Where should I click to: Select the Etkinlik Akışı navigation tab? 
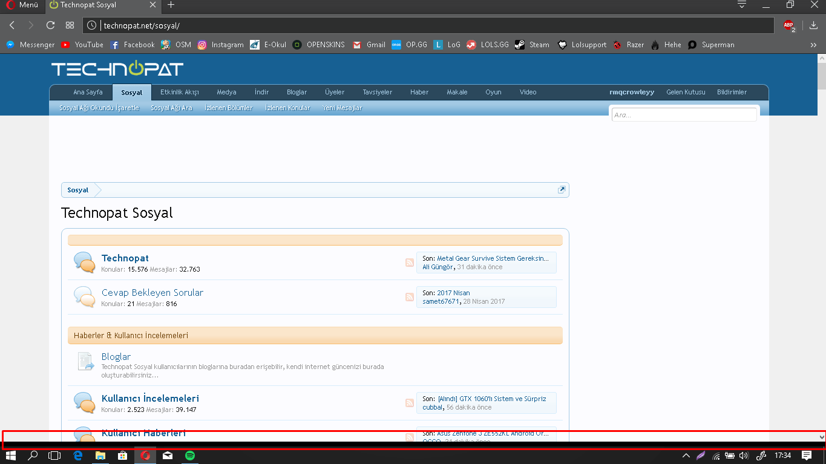pos(180,93)
